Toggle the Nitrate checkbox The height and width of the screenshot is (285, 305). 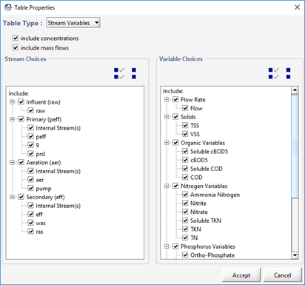[185, 212]
